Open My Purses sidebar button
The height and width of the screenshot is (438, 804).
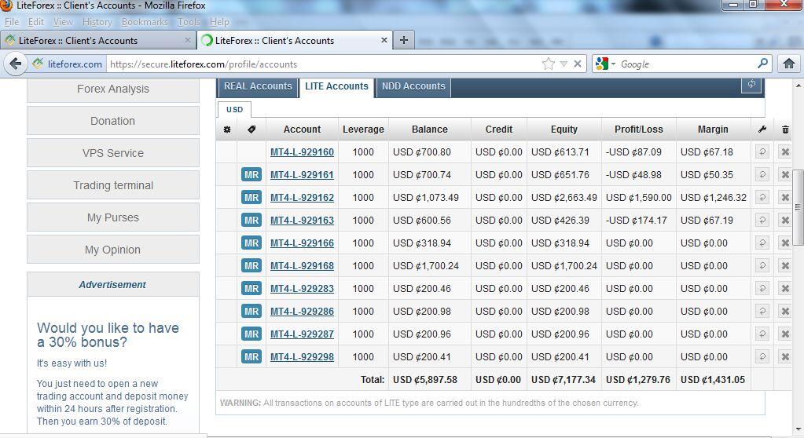[113, 217]
